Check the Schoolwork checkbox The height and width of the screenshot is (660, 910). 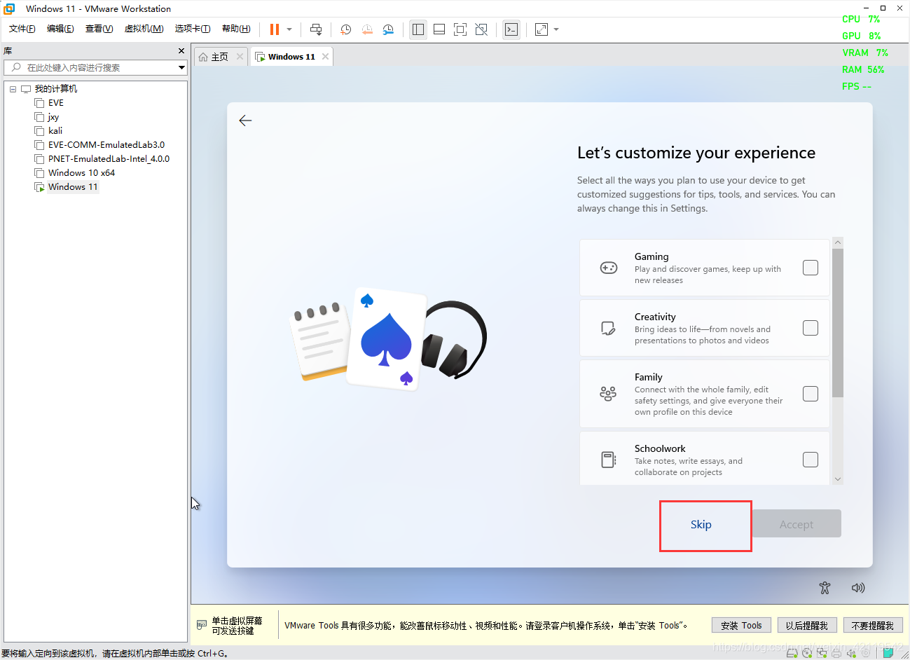pyautogui.click(x=811, y=460)
